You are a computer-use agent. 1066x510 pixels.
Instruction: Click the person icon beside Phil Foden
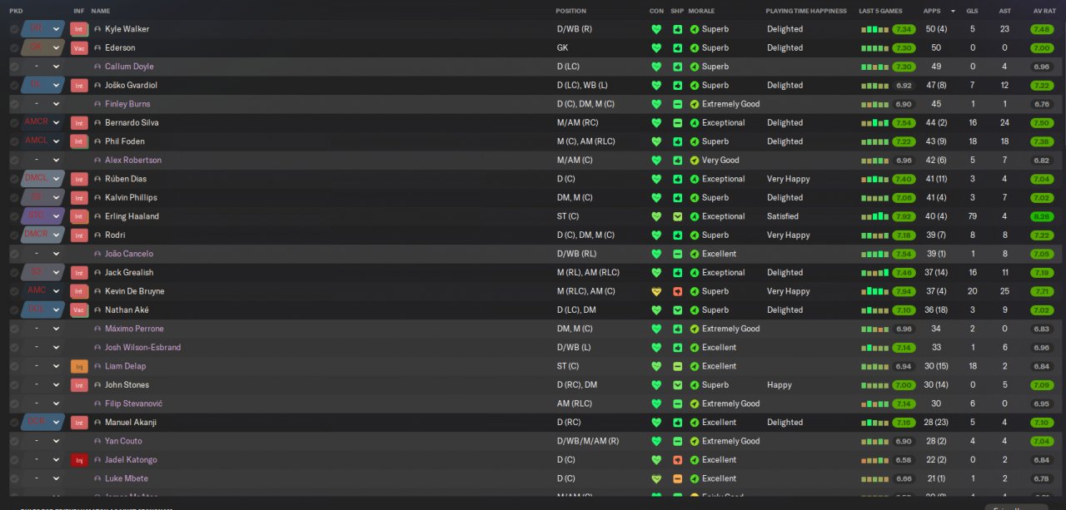click(x=97, y=141)
